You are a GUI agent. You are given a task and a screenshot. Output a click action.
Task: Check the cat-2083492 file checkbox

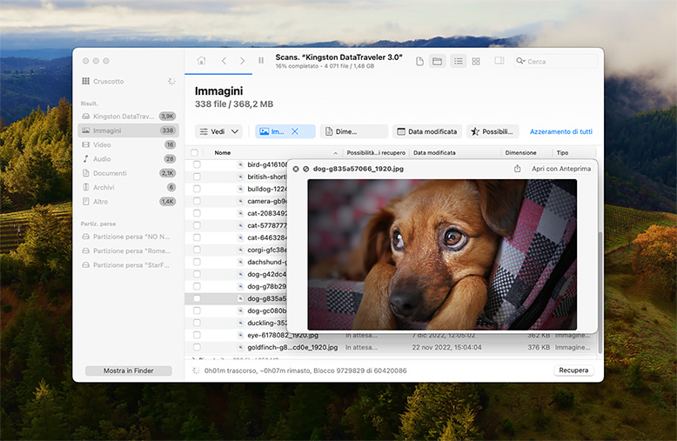[x=197, y=213]
